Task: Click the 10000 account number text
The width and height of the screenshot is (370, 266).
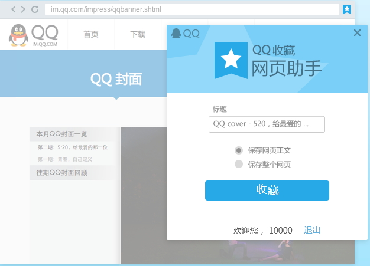Action: (281, 231)
